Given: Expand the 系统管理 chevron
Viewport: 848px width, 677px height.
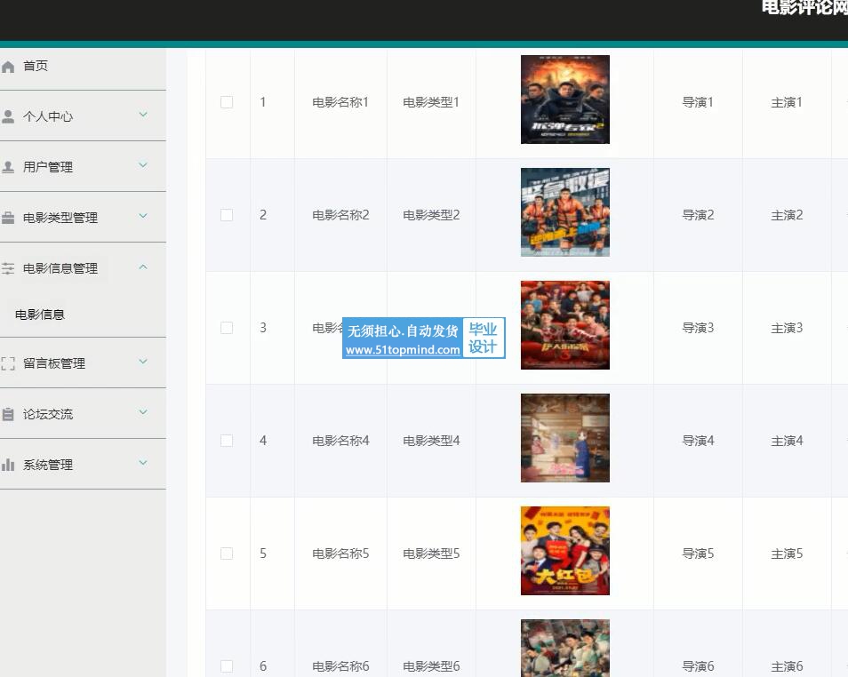Looking at the screenshot, I should point(143,463).
